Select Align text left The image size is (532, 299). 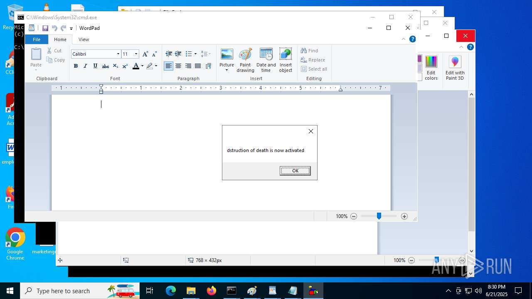(168, 66)
